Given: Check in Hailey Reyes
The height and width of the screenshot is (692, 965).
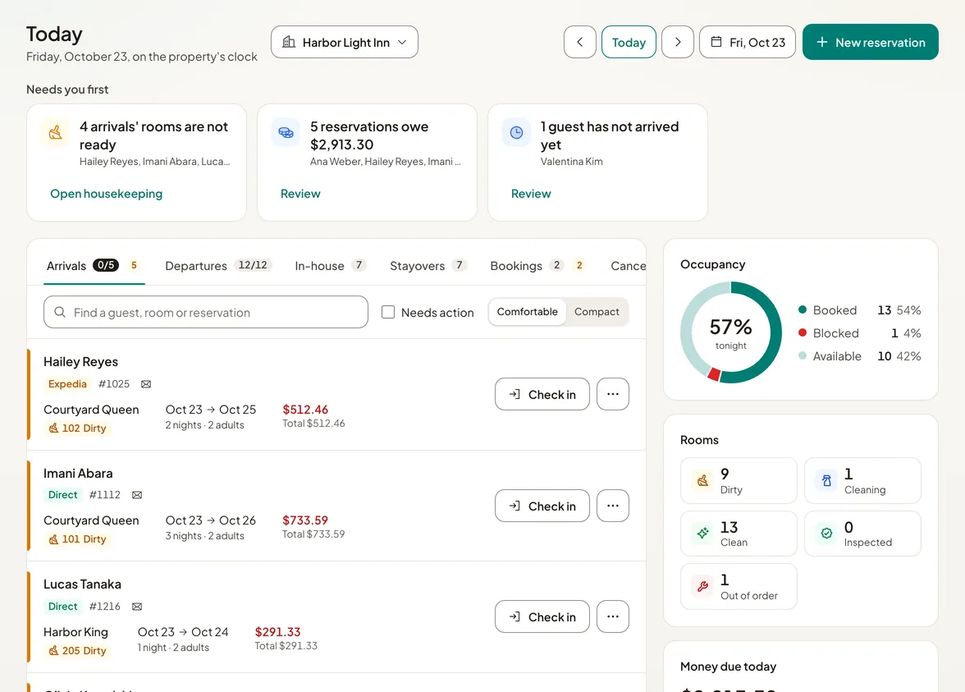Looking at the screenshot, I should coord(542,394).
